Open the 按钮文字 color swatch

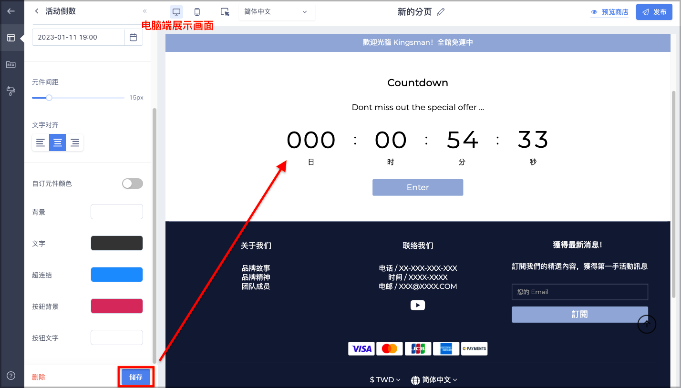(117, 337)
